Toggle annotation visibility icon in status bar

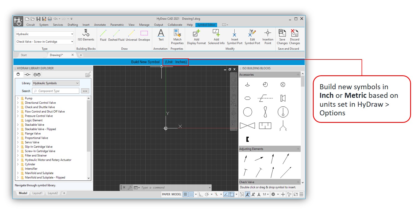(x=247, y=194)
